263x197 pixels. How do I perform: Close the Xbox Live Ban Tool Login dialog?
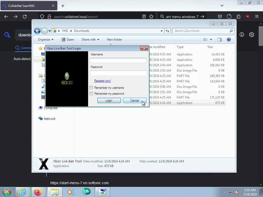144,48
